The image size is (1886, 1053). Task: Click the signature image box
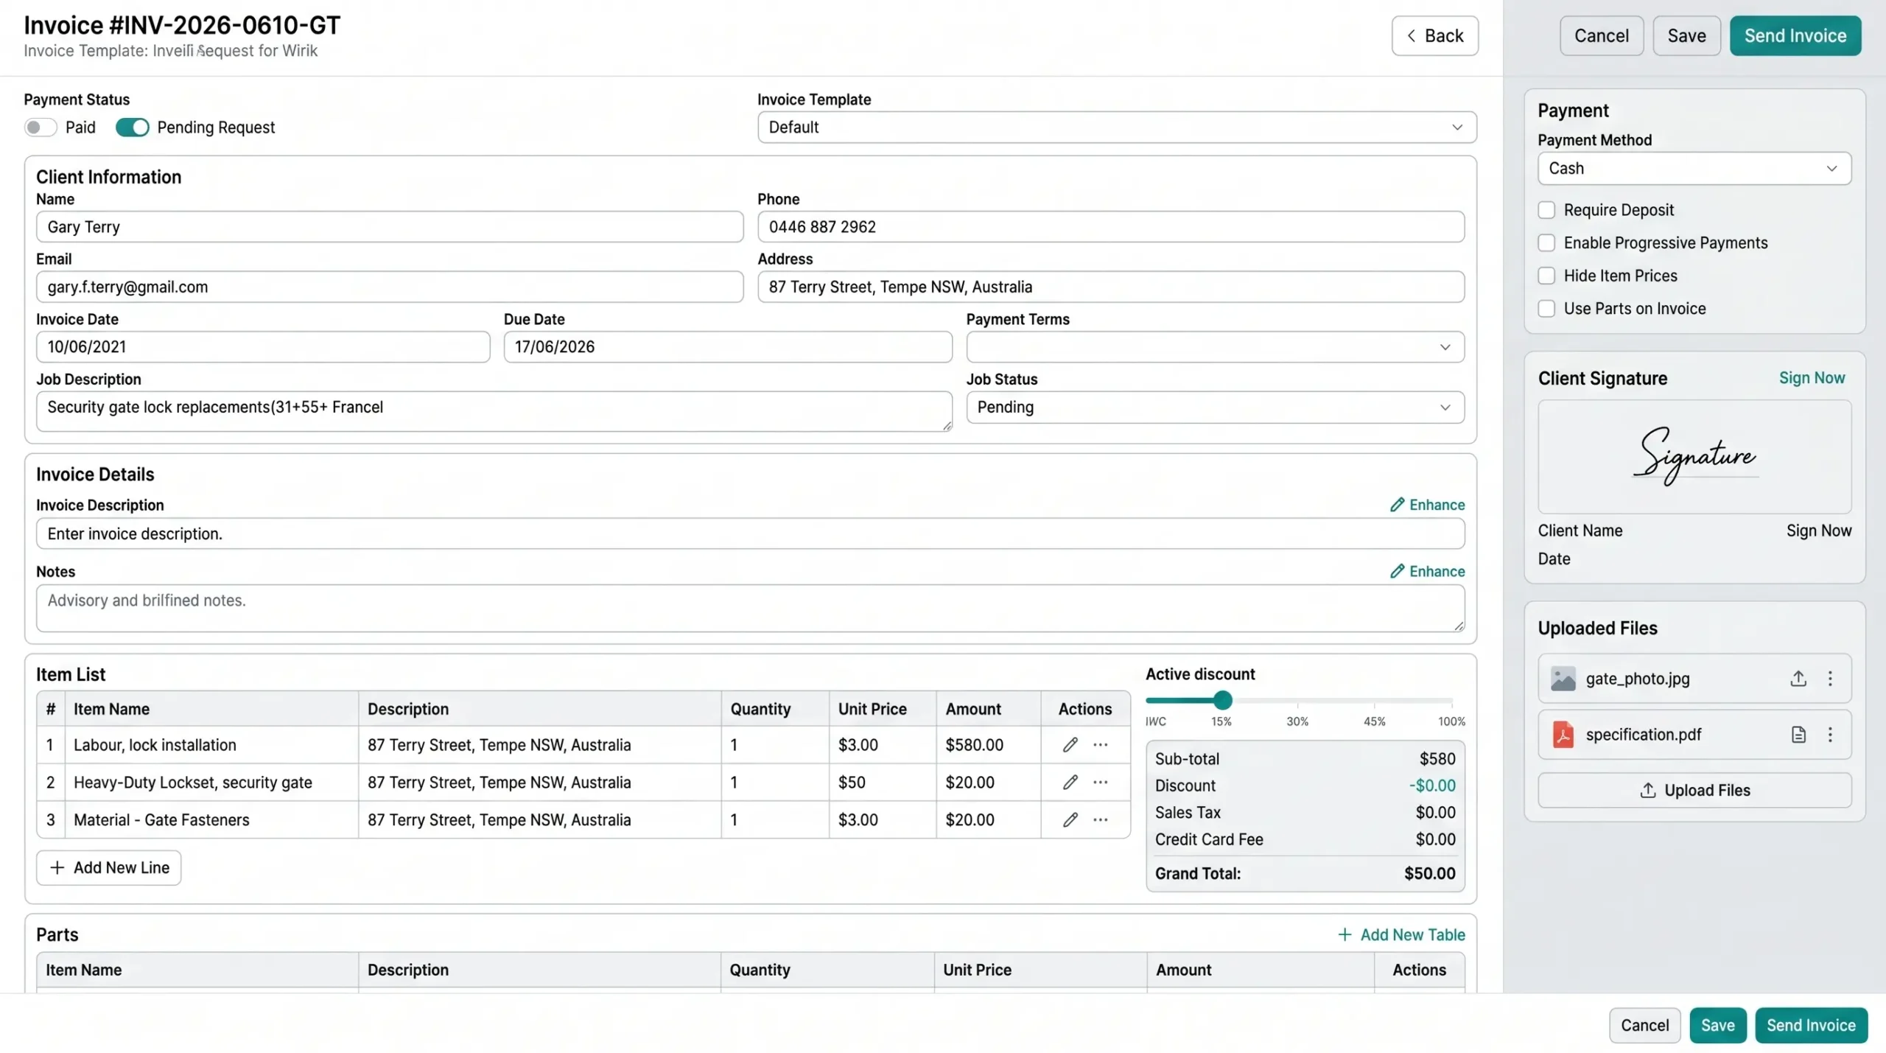1694,457
